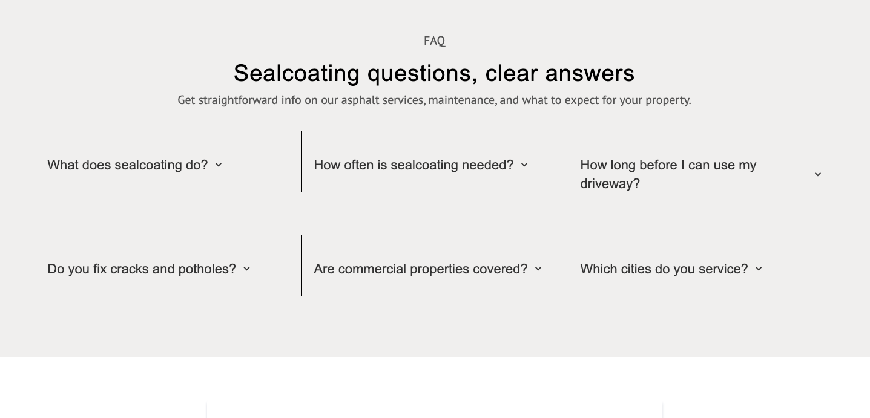
Task: Click chevron next to 'Do you fix cracks and potholes?'
Action: tap(246, 269)
